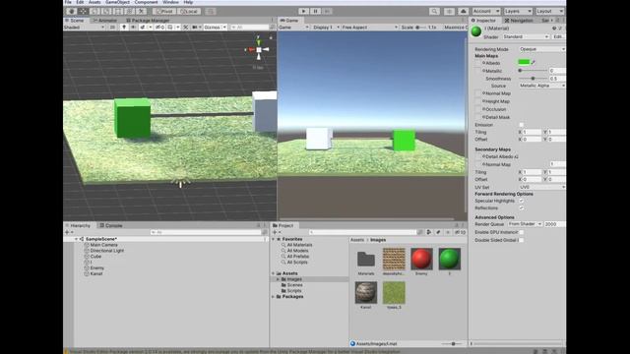Image resolution: width=630 pixels, height=354 pixels.
Task: Open the Shader Standard dropdown
Action: (x=526, y=36)
